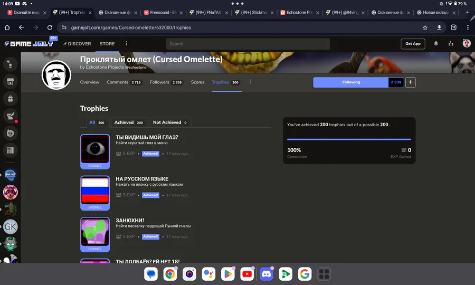Screen dimensions: 475x285
Task: Open the friends icon in the top bar
Action: point(451,44)
